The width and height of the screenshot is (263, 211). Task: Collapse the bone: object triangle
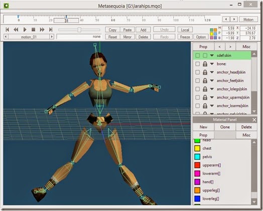[x=212, y=64]
